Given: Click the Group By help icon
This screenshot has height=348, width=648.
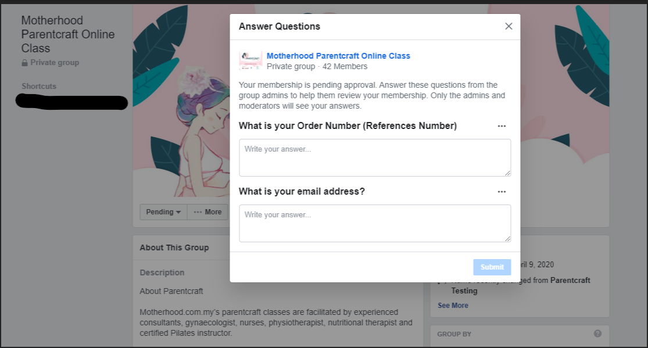Looking at the screenshot, I should 597,333.
